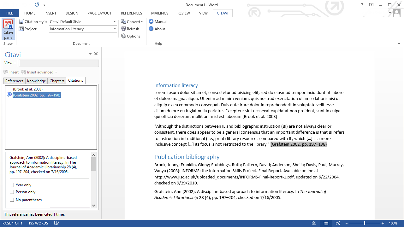Viewport: 404px width, 227px height.
Task: Click the Citation style icon
Action: (21, 21)
